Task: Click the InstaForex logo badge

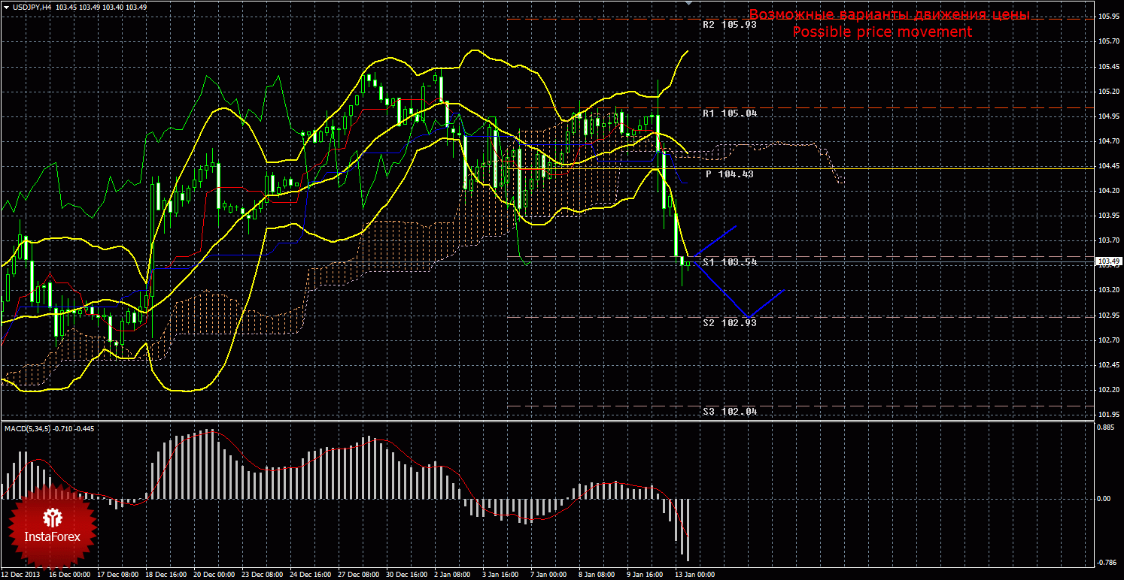Action: [51, 526]
